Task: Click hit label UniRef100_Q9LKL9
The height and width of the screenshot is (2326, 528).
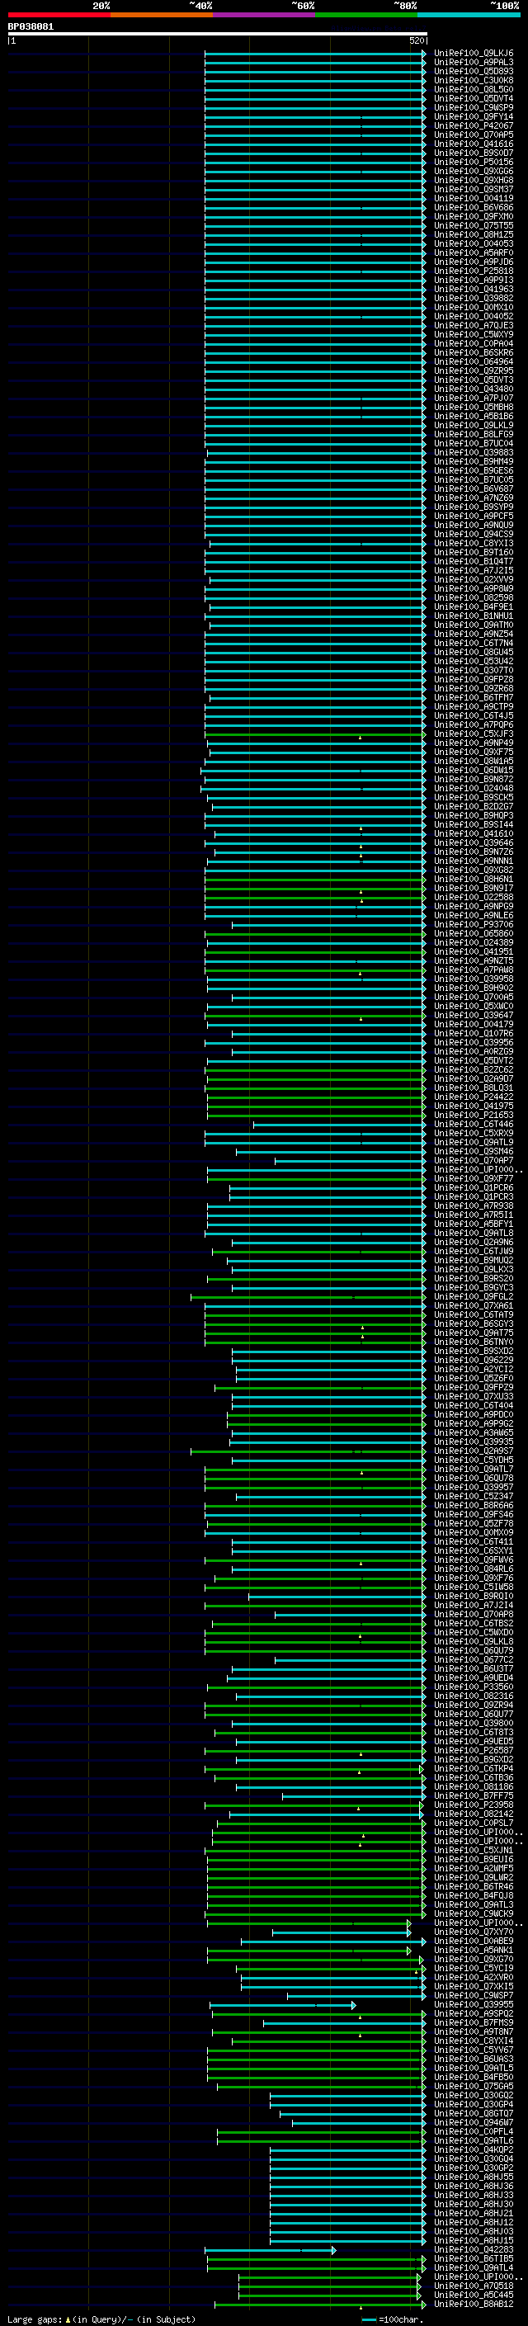Action: 474,425
